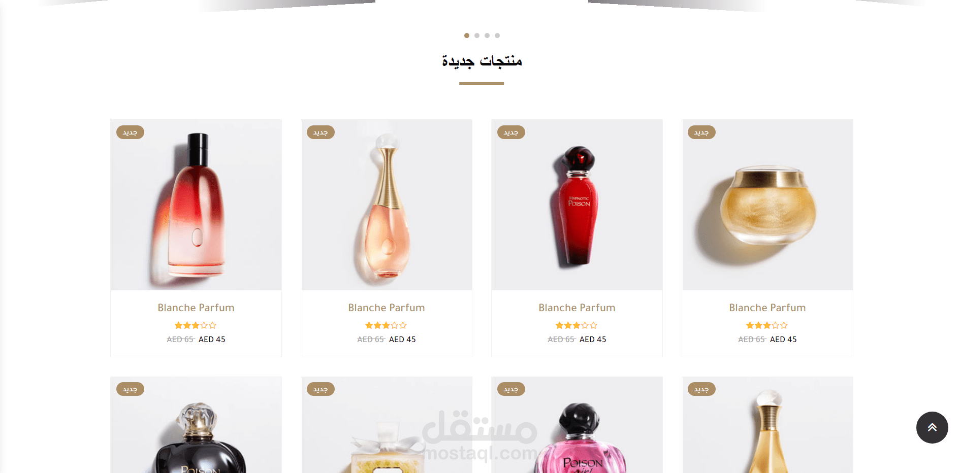Open the red gradient perfume bottle image
The width and height of the screenshot is (960, 473).
pyautogui.click(x=196, y=205)
